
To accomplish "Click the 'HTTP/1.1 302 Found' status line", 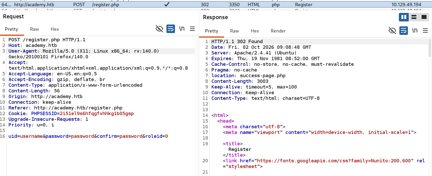I will point(237,42).
